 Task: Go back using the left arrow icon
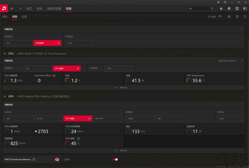tap(12, 8)
